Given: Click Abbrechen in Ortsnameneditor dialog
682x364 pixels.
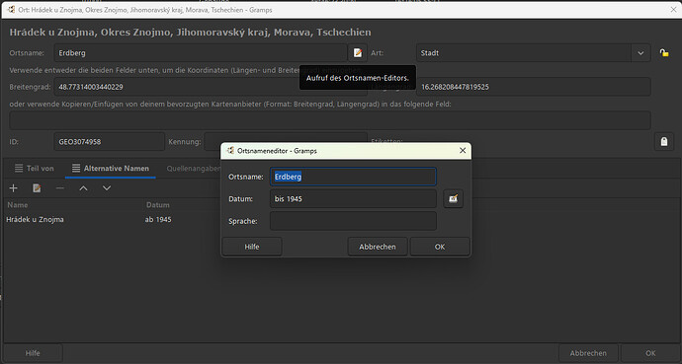Looking at the screenshot, I should click(378, 247).
